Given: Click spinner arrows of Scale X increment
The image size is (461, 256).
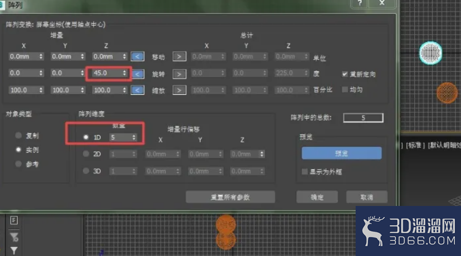Looking at the screenshot, I should 41,90.
